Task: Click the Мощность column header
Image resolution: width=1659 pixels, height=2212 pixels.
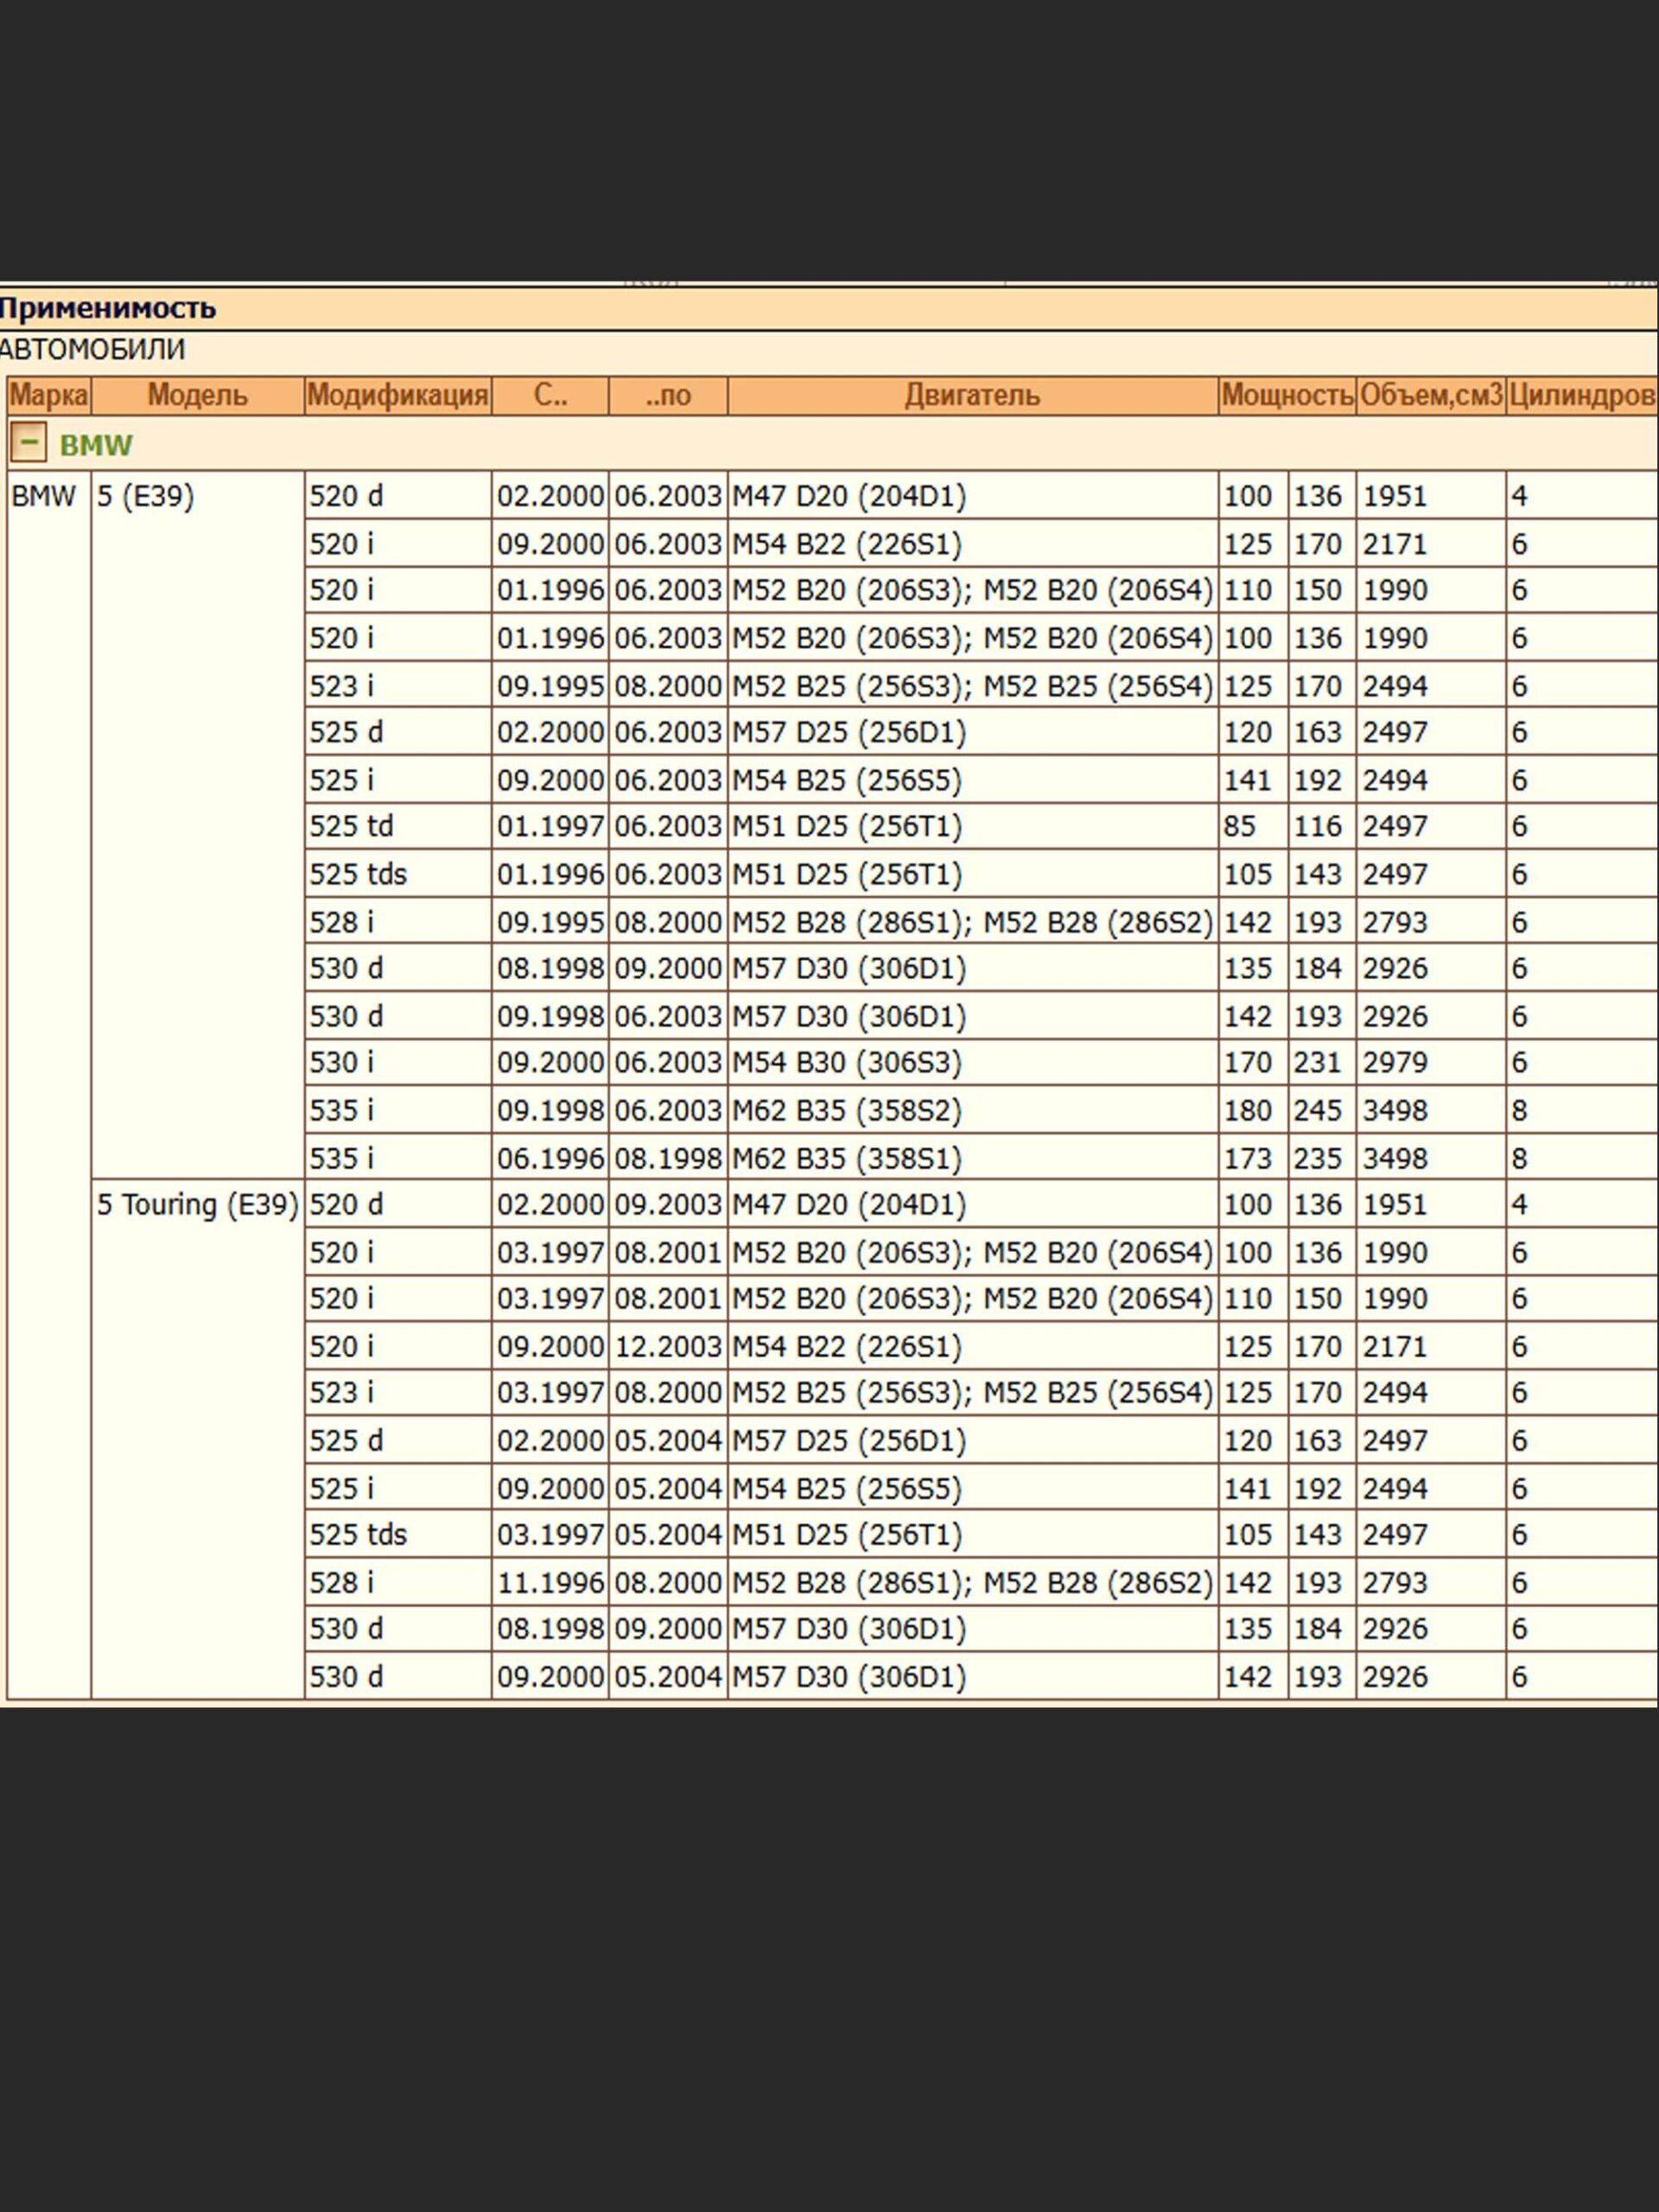Action: point(1286,396)
